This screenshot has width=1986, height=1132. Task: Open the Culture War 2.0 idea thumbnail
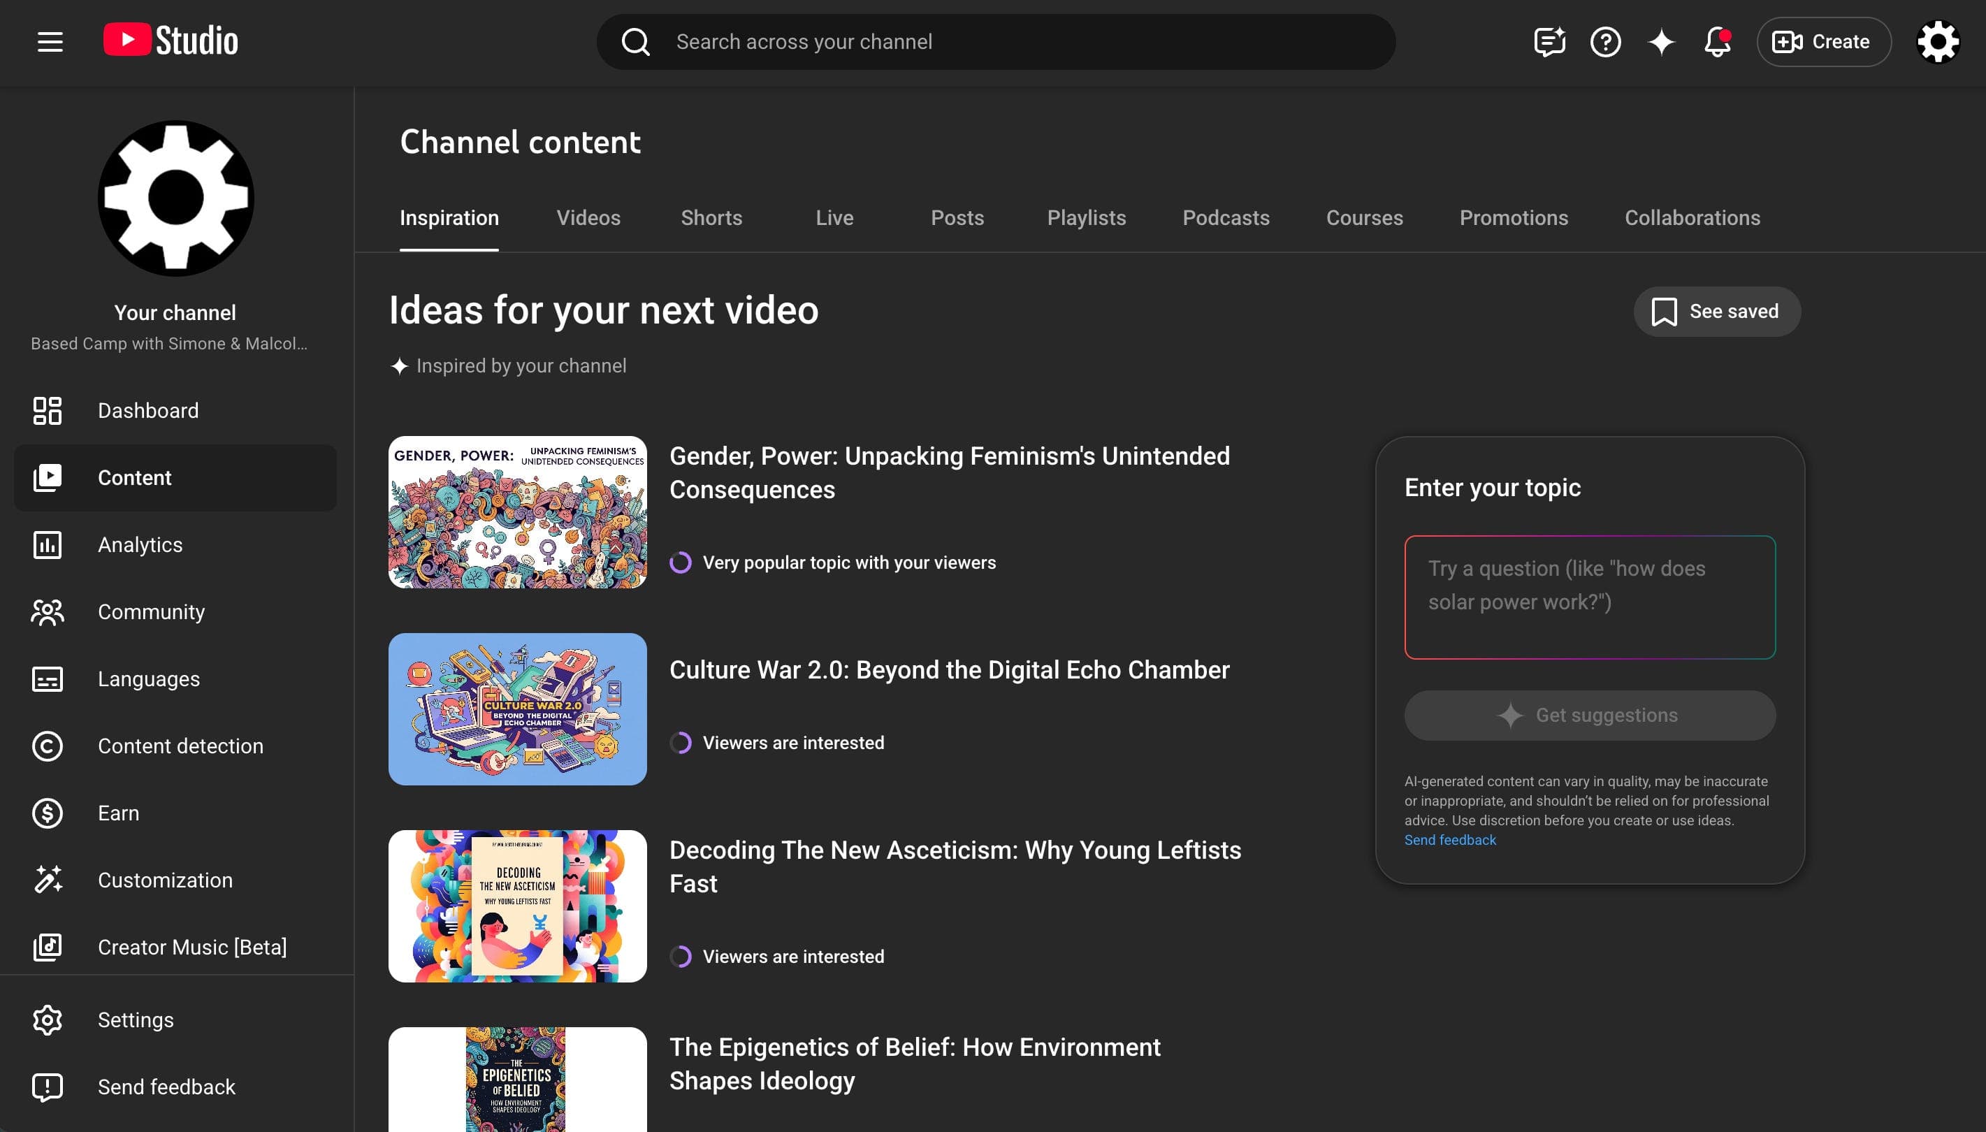pyautogui.click(x=518, y=709)
